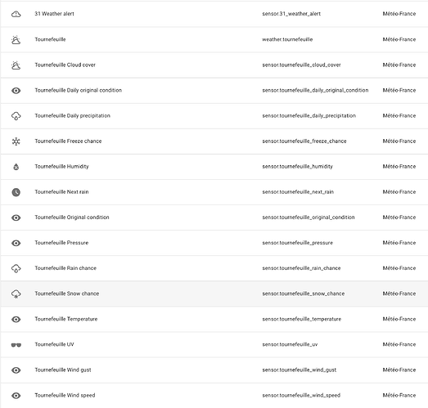
Task: Click Météo-France integration in weather alert row
Action: [399, 14]
